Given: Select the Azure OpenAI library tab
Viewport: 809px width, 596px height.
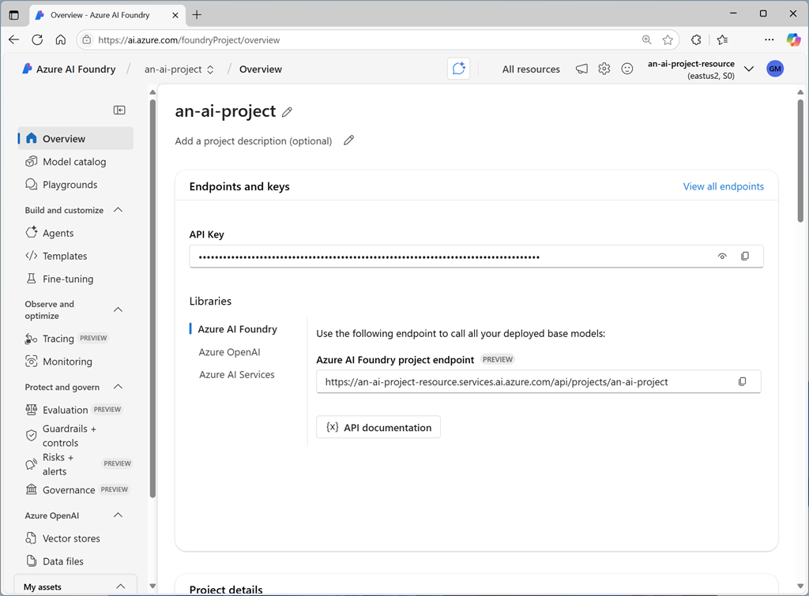Looking at the screenshot, I should pos(230,352).
